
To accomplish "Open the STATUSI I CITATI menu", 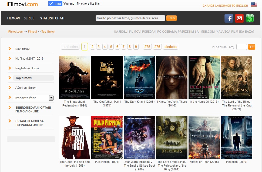I will [52, 18].
